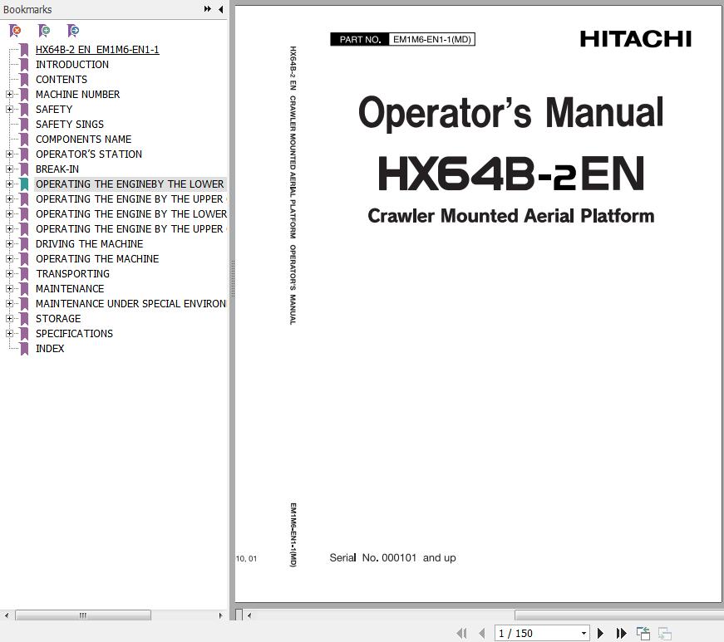Viewport: 724px width, 642px height.
Task: Click the next view icon
Action: [664, 633]
